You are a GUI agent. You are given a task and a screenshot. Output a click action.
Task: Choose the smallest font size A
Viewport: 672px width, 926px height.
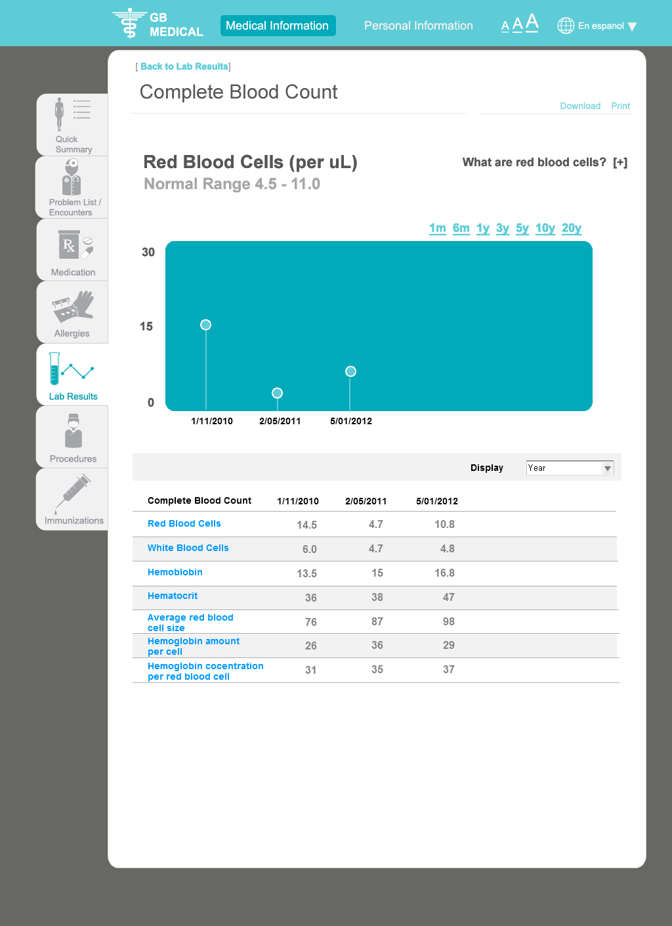point(505,26)
